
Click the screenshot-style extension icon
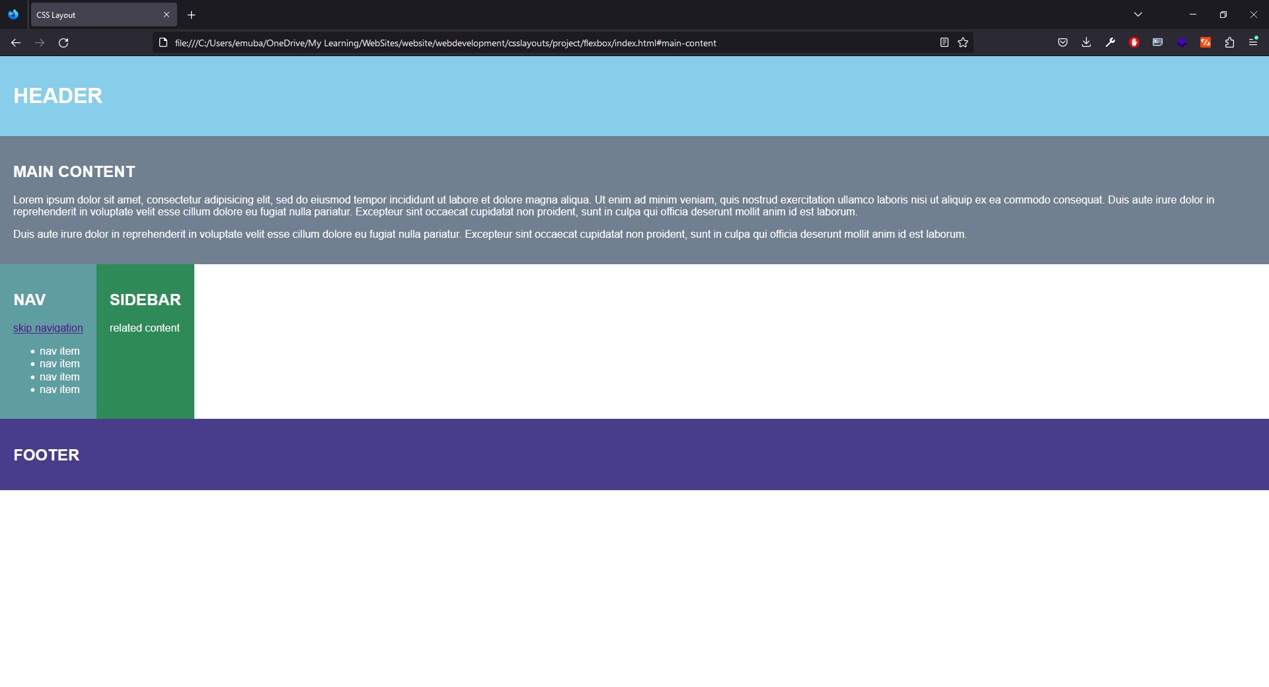[1158, 43]
